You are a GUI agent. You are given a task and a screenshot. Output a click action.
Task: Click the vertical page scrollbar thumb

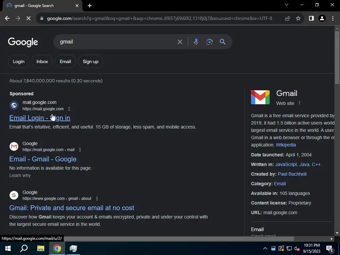click(x=337, y=57)
